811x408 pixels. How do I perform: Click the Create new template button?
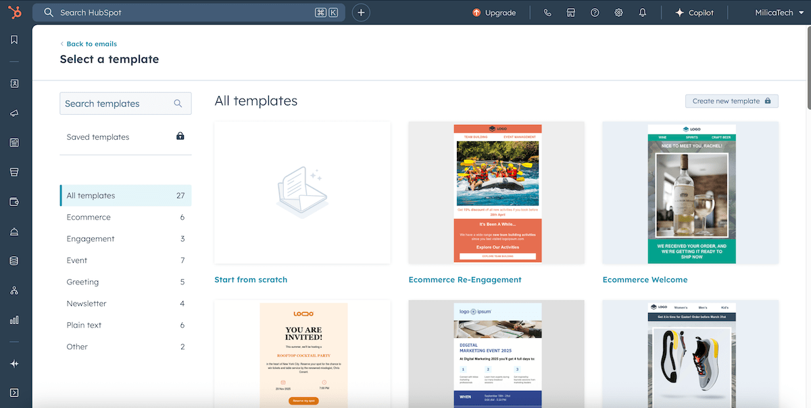coord(731,101)
